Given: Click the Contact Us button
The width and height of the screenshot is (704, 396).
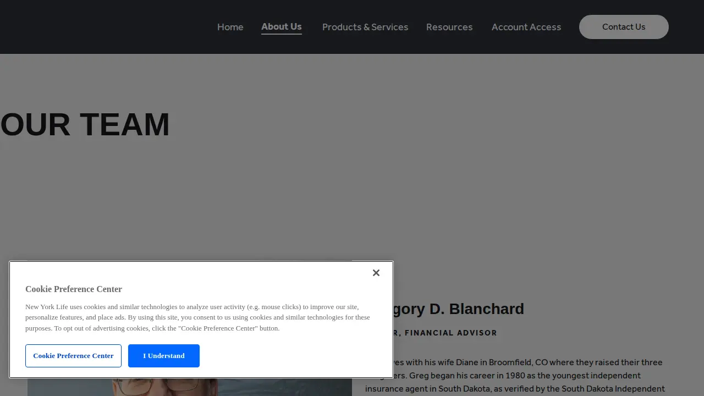Looking at the screenshot, I should click(x=624, y=27).
